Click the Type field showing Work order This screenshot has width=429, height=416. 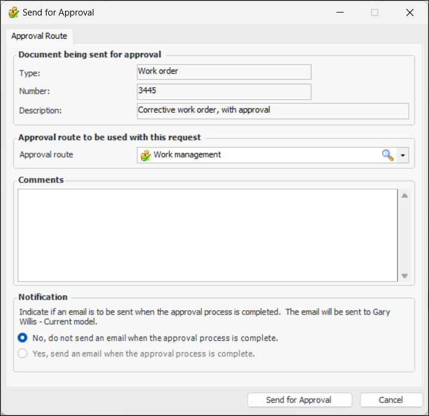point(224,72)
